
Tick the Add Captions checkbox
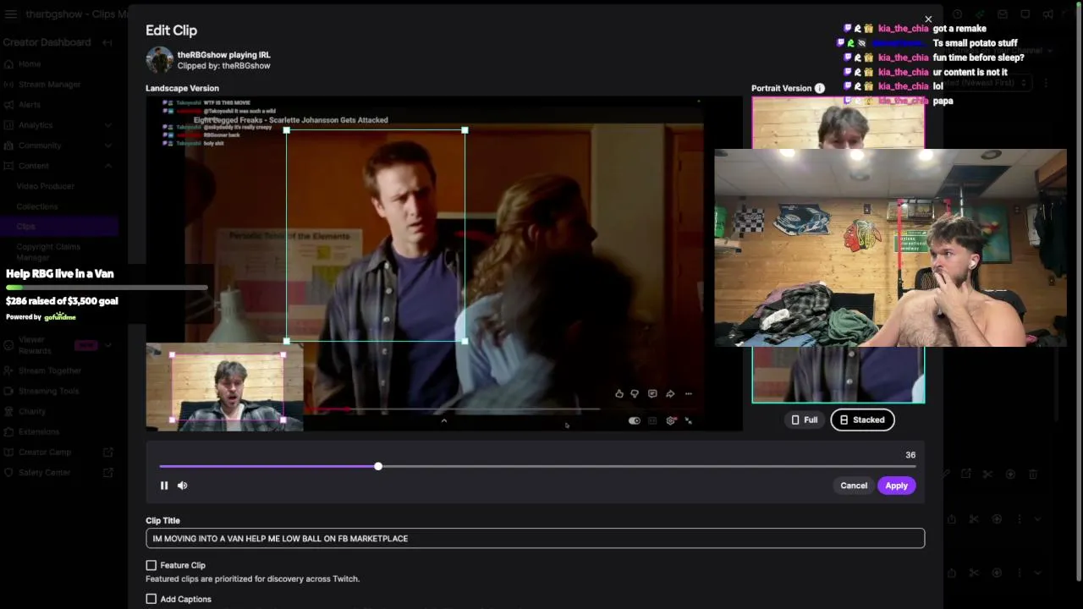(151, 599)
